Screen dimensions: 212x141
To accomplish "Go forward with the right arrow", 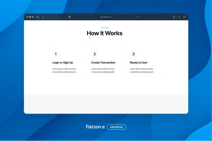I will [x=48, y=17].
